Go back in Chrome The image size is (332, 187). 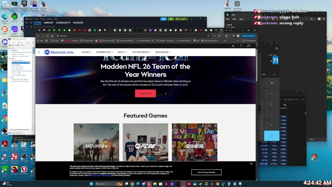pos(38,36)
